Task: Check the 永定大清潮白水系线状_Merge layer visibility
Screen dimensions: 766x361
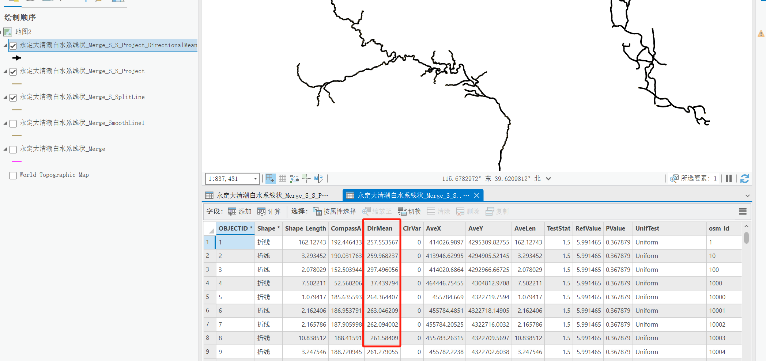Action: (x=13, y=149)
